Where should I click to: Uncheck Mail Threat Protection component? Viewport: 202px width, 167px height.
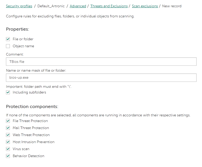coord(8,128)
